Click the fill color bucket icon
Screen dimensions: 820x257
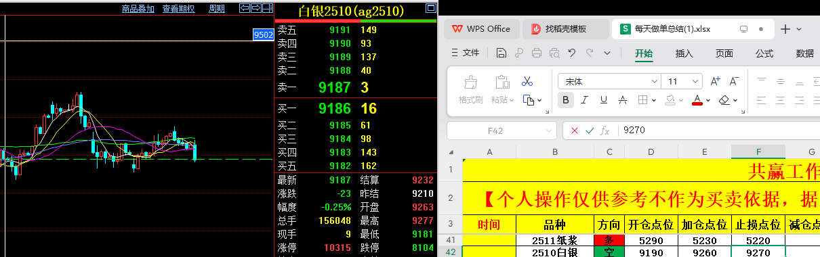click(x=670, y=100)
